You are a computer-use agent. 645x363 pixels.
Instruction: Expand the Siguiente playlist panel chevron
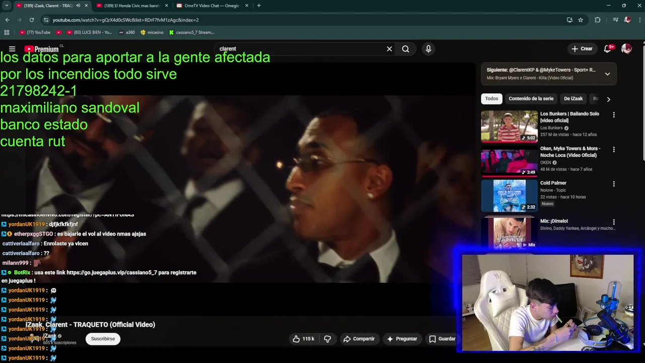(x=607, y=74)
